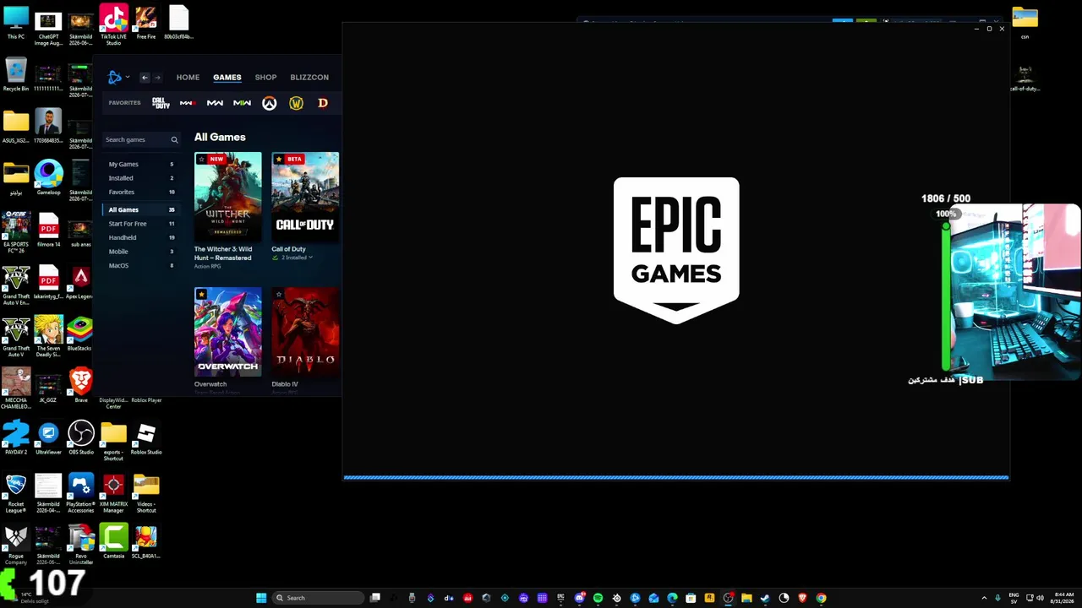Viewport: 1082px width, 608px height.
Task: Select the Revo Uninstaller desktop icon
Action: coord(81,544)
